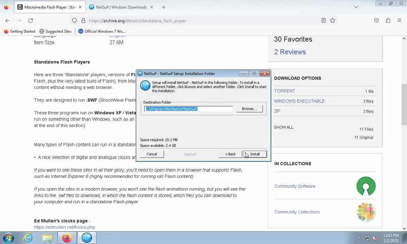
Task: Click the Install button in NetSurf Setup
Action: pyautogui.click(x=255, y=154)
